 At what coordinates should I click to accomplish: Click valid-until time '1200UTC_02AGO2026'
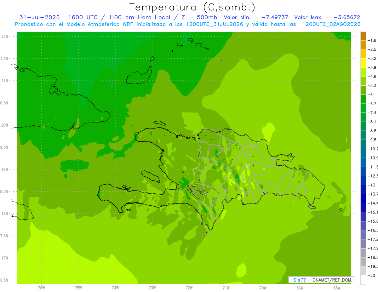pos(331,24)
